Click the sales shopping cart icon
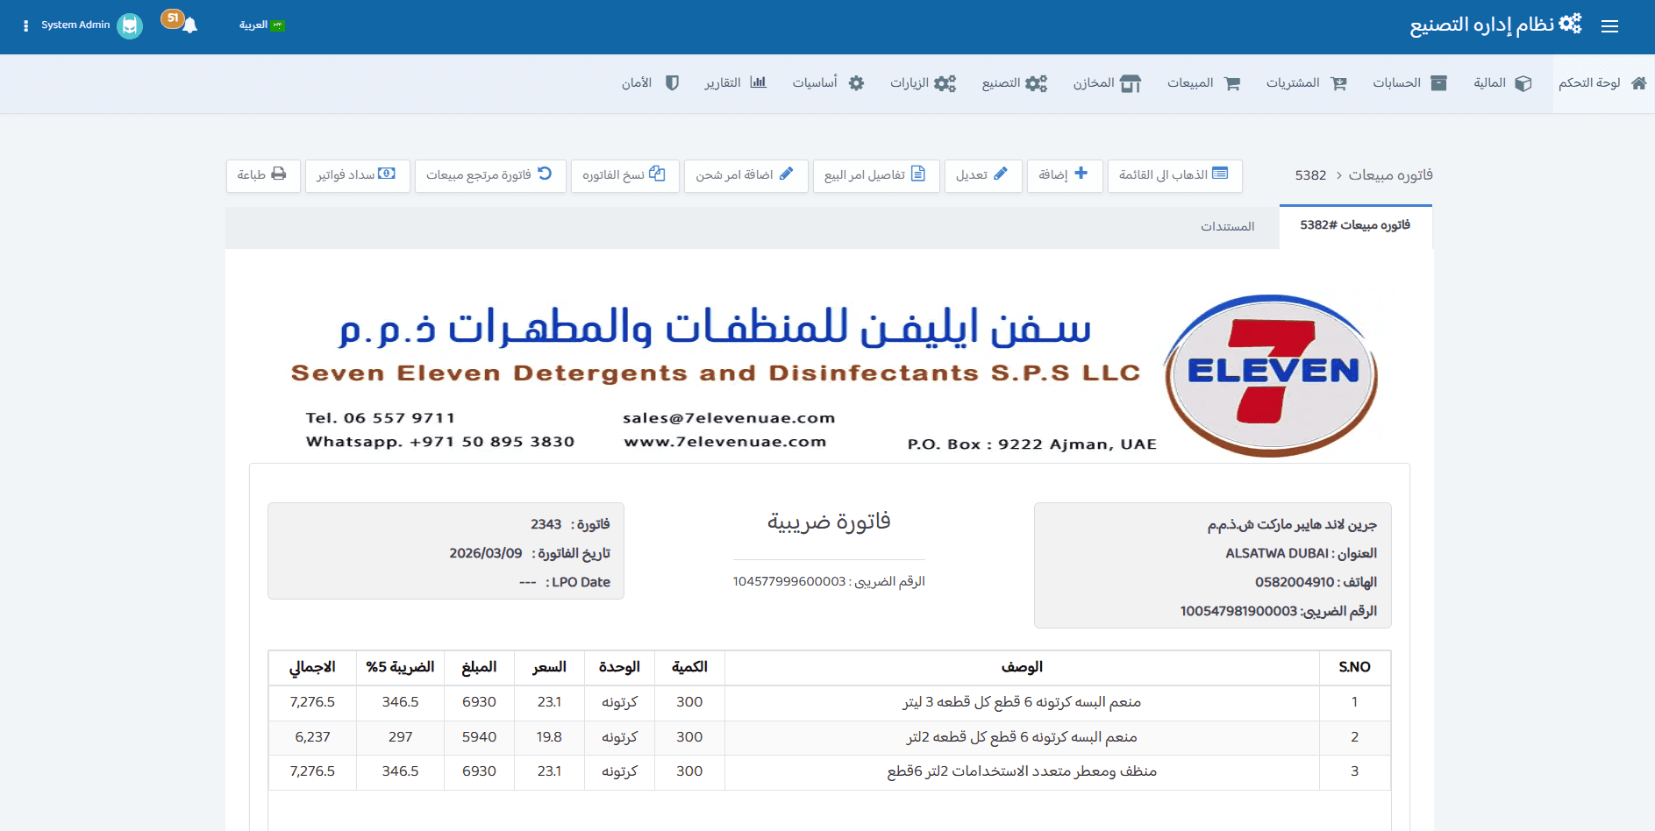Image resolution: width=1655 pixels, height=831 pixels. click(x=1232, y=83)
